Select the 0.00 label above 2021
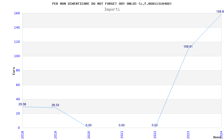This screenshot has height=140, width=224. pos(122,125)
